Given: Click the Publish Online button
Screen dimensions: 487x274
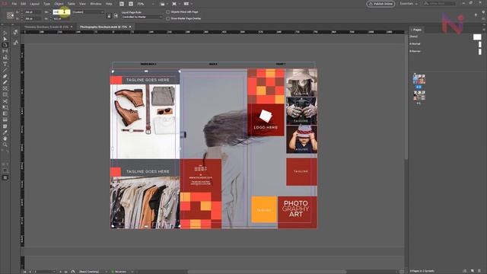Looking at the screenshot, I should (x=380, y=4).
